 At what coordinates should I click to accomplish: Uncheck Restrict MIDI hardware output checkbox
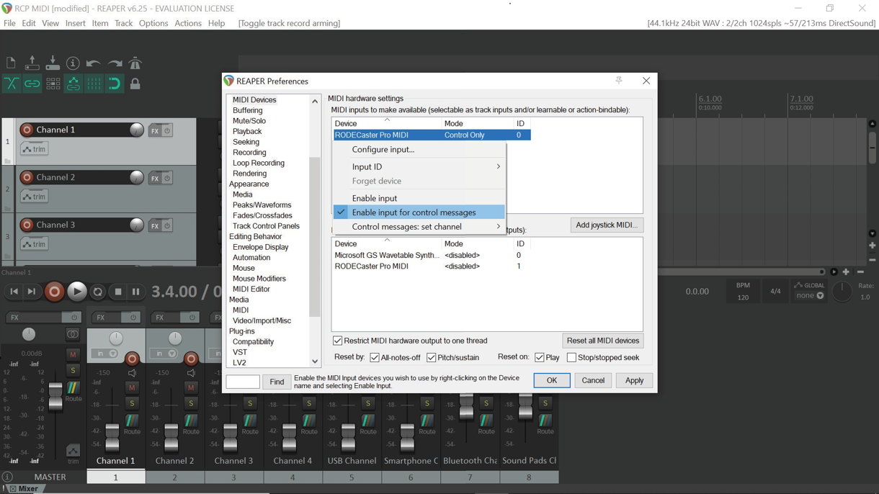(337, 341)
